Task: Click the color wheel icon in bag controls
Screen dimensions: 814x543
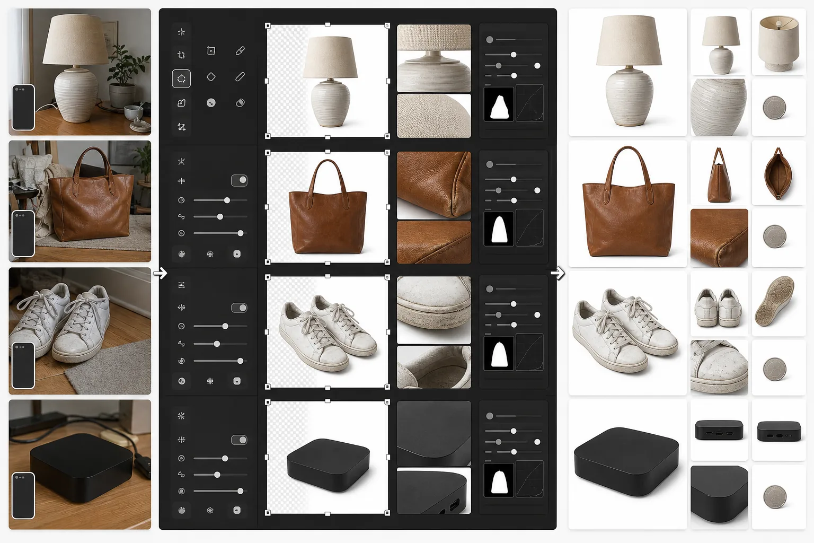Action: (x=182, y=254)
